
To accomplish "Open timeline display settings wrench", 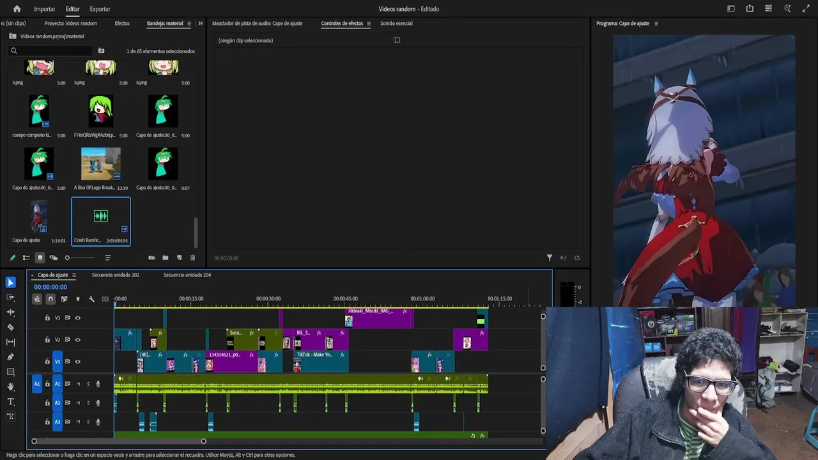I will tap(91, 299).
